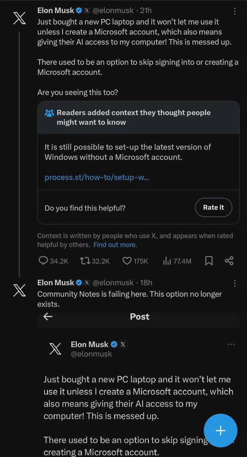247x457 pixels.
Task: Open the X avatar of the first post
Action: click(x=19, y=18)
